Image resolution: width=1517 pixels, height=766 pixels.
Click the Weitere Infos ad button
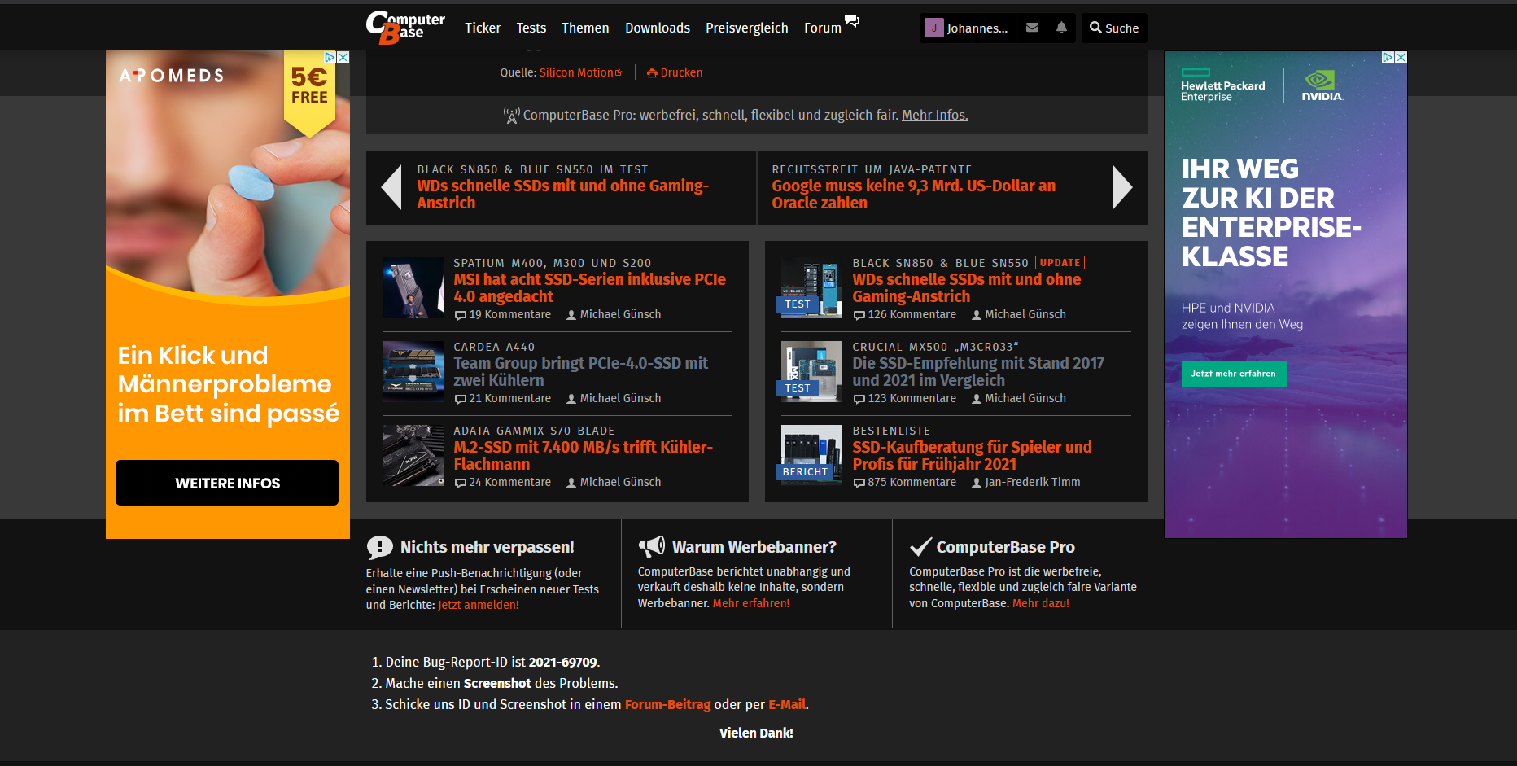[226, 483]
